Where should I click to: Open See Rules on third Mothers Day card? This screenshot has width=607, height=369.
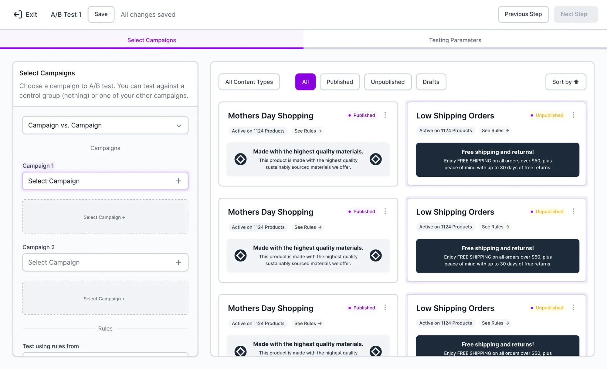tap(308, 324)
